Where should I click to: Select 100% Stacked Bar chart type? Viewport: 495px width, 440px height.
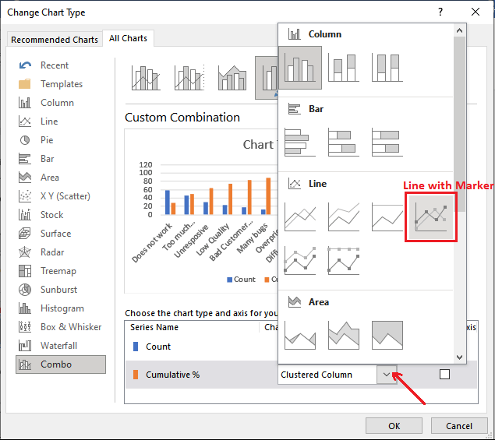coord(387,143)
